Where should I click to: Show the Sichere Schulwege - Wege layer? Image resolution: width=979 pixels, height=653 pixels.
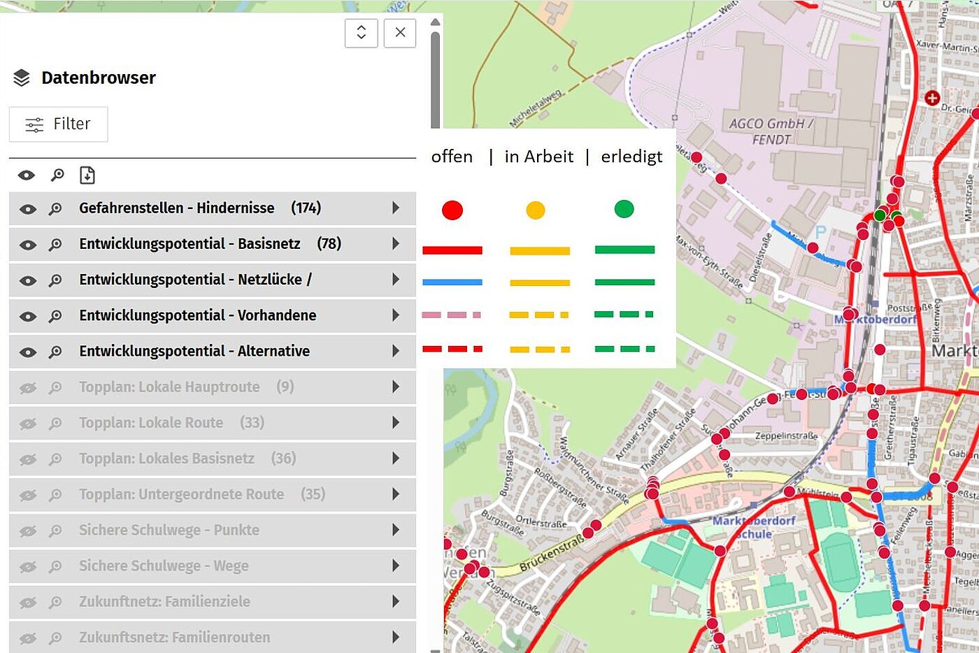pyautogui.click(x=28, y=567)
